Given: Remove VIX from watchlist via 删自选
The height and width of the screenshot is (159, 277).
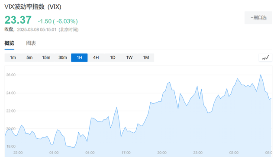Looking at the screenshot, I should [x=258, y=18].
